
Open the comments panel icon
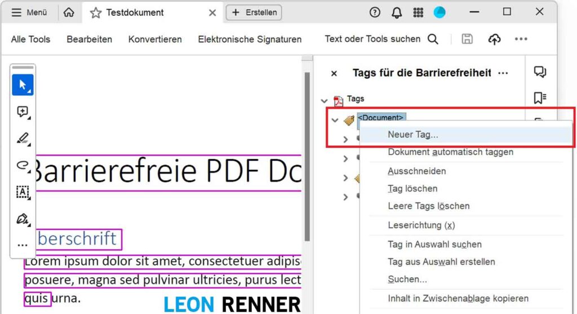[x=540, y=72]
